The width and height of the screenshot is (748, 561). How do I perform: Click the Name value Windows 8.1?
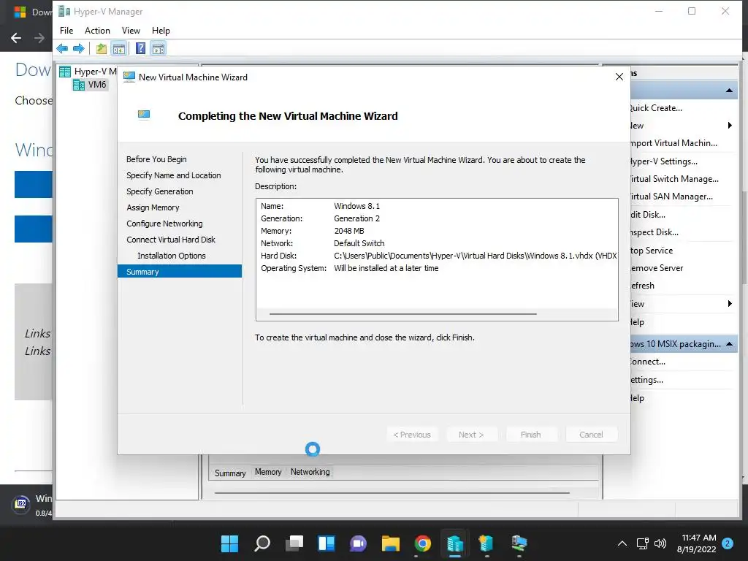click(x=356, y=206)
